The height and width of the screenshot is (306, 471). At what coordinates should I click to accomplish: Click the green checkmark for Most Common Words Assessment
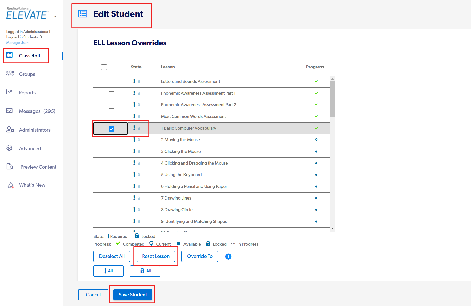coord(316,116)
